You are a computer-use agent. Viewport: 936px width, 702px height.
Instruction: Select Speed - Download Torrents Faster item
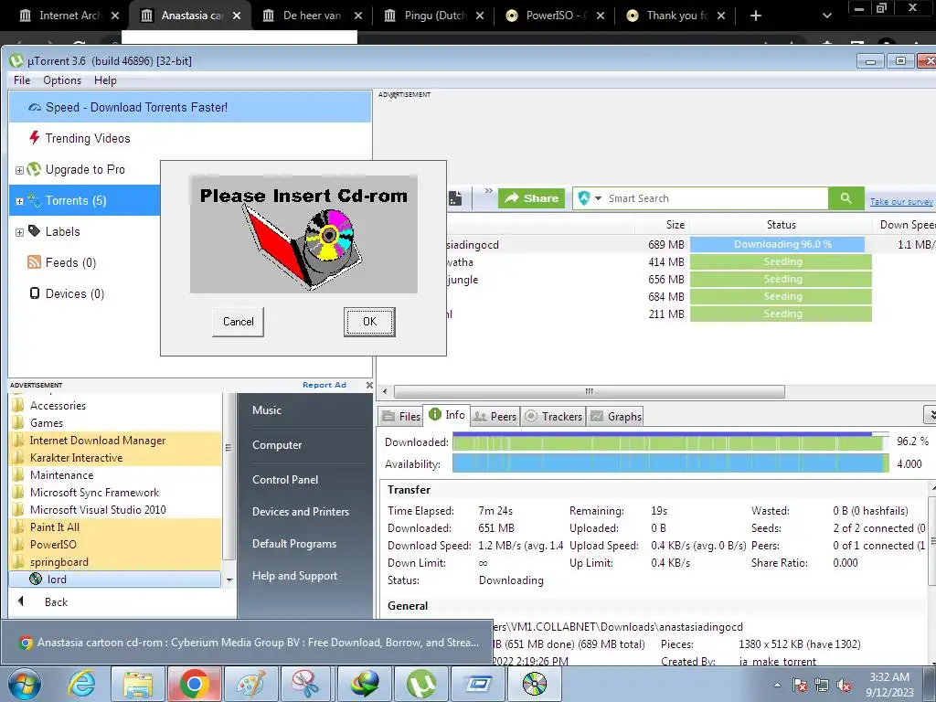190,108
